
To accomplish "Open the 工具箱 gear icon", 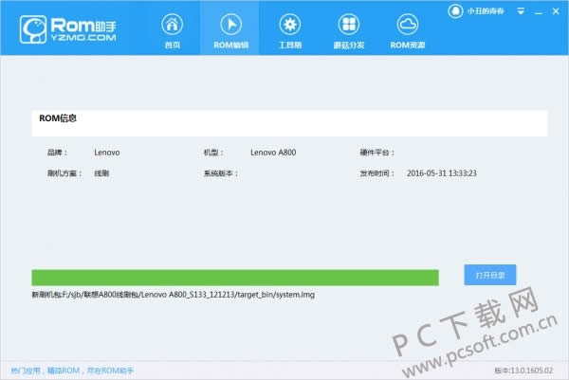I will (289, 25).
